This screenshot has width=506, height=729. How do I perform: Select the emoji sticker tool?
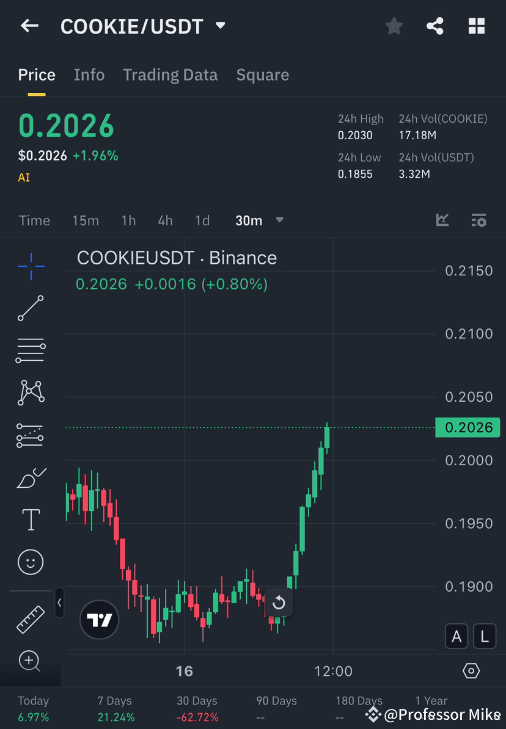(31, 562)
